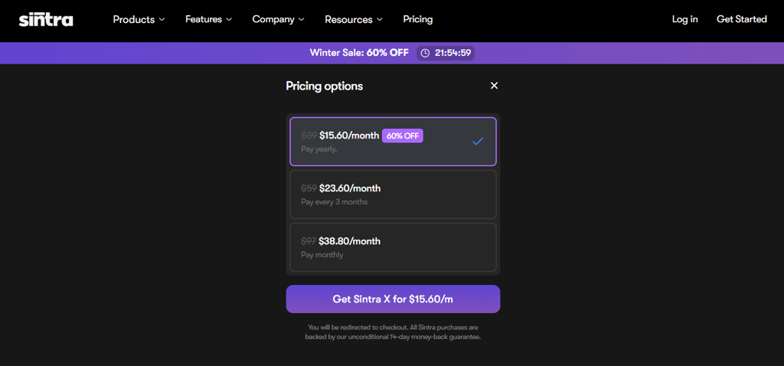Click the Pay monthly label
The height and width of the screenshot is (366, 784).
pos(322,255)
